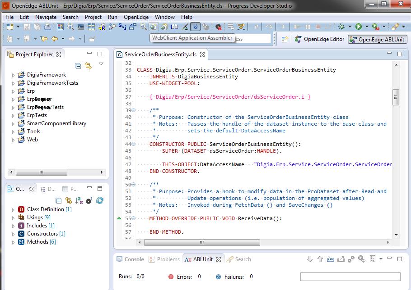Open the Navigate menu
This screenshot has height=290, width=411.
tap(46, 17)
